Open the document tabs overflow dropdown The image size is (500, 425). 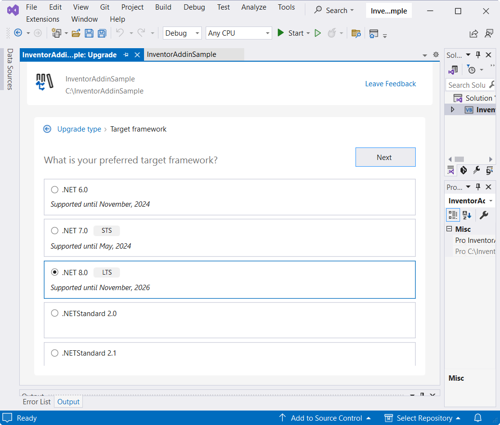click(425, 55)
